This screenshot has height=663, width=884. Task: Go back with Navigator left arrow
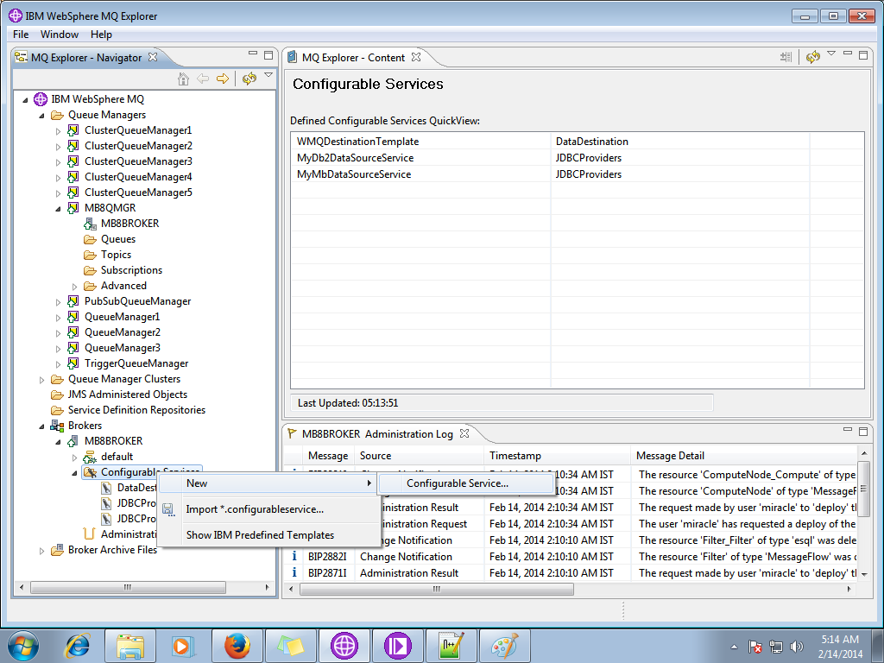tap(202, 79)
